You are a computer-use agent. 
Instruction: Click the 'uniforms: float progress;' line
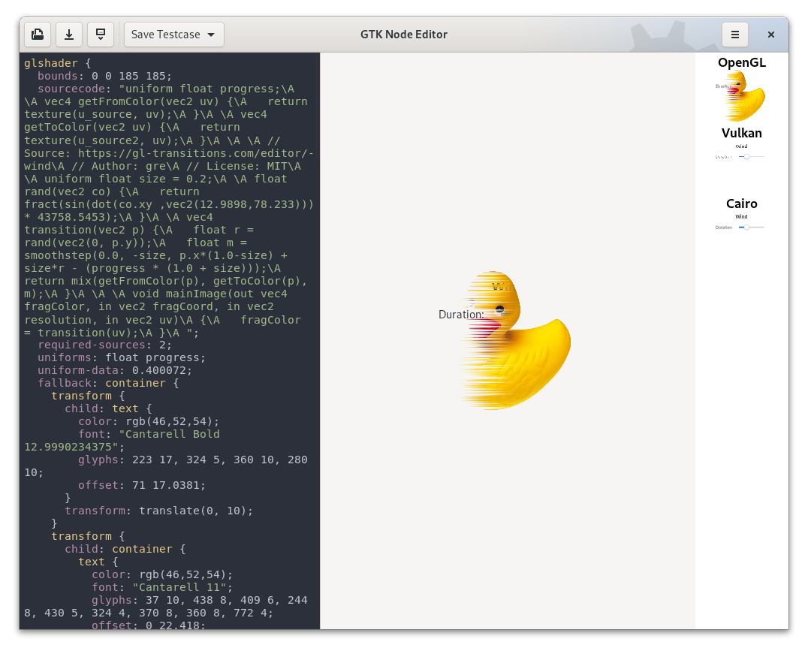coord(122,357)
